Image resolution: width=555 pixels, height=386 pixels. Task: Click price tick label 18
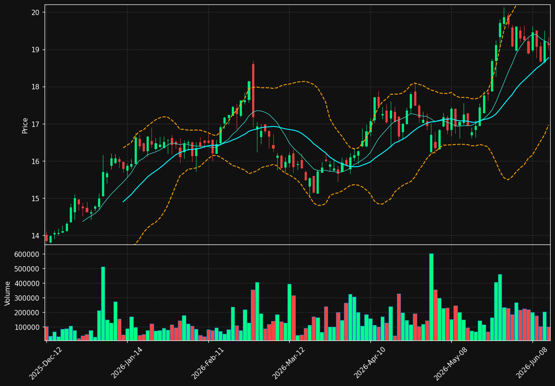(x=35, y=87)
